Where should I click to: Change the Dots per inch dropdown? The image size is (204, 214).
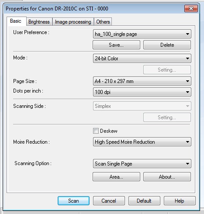coord(142,92)
